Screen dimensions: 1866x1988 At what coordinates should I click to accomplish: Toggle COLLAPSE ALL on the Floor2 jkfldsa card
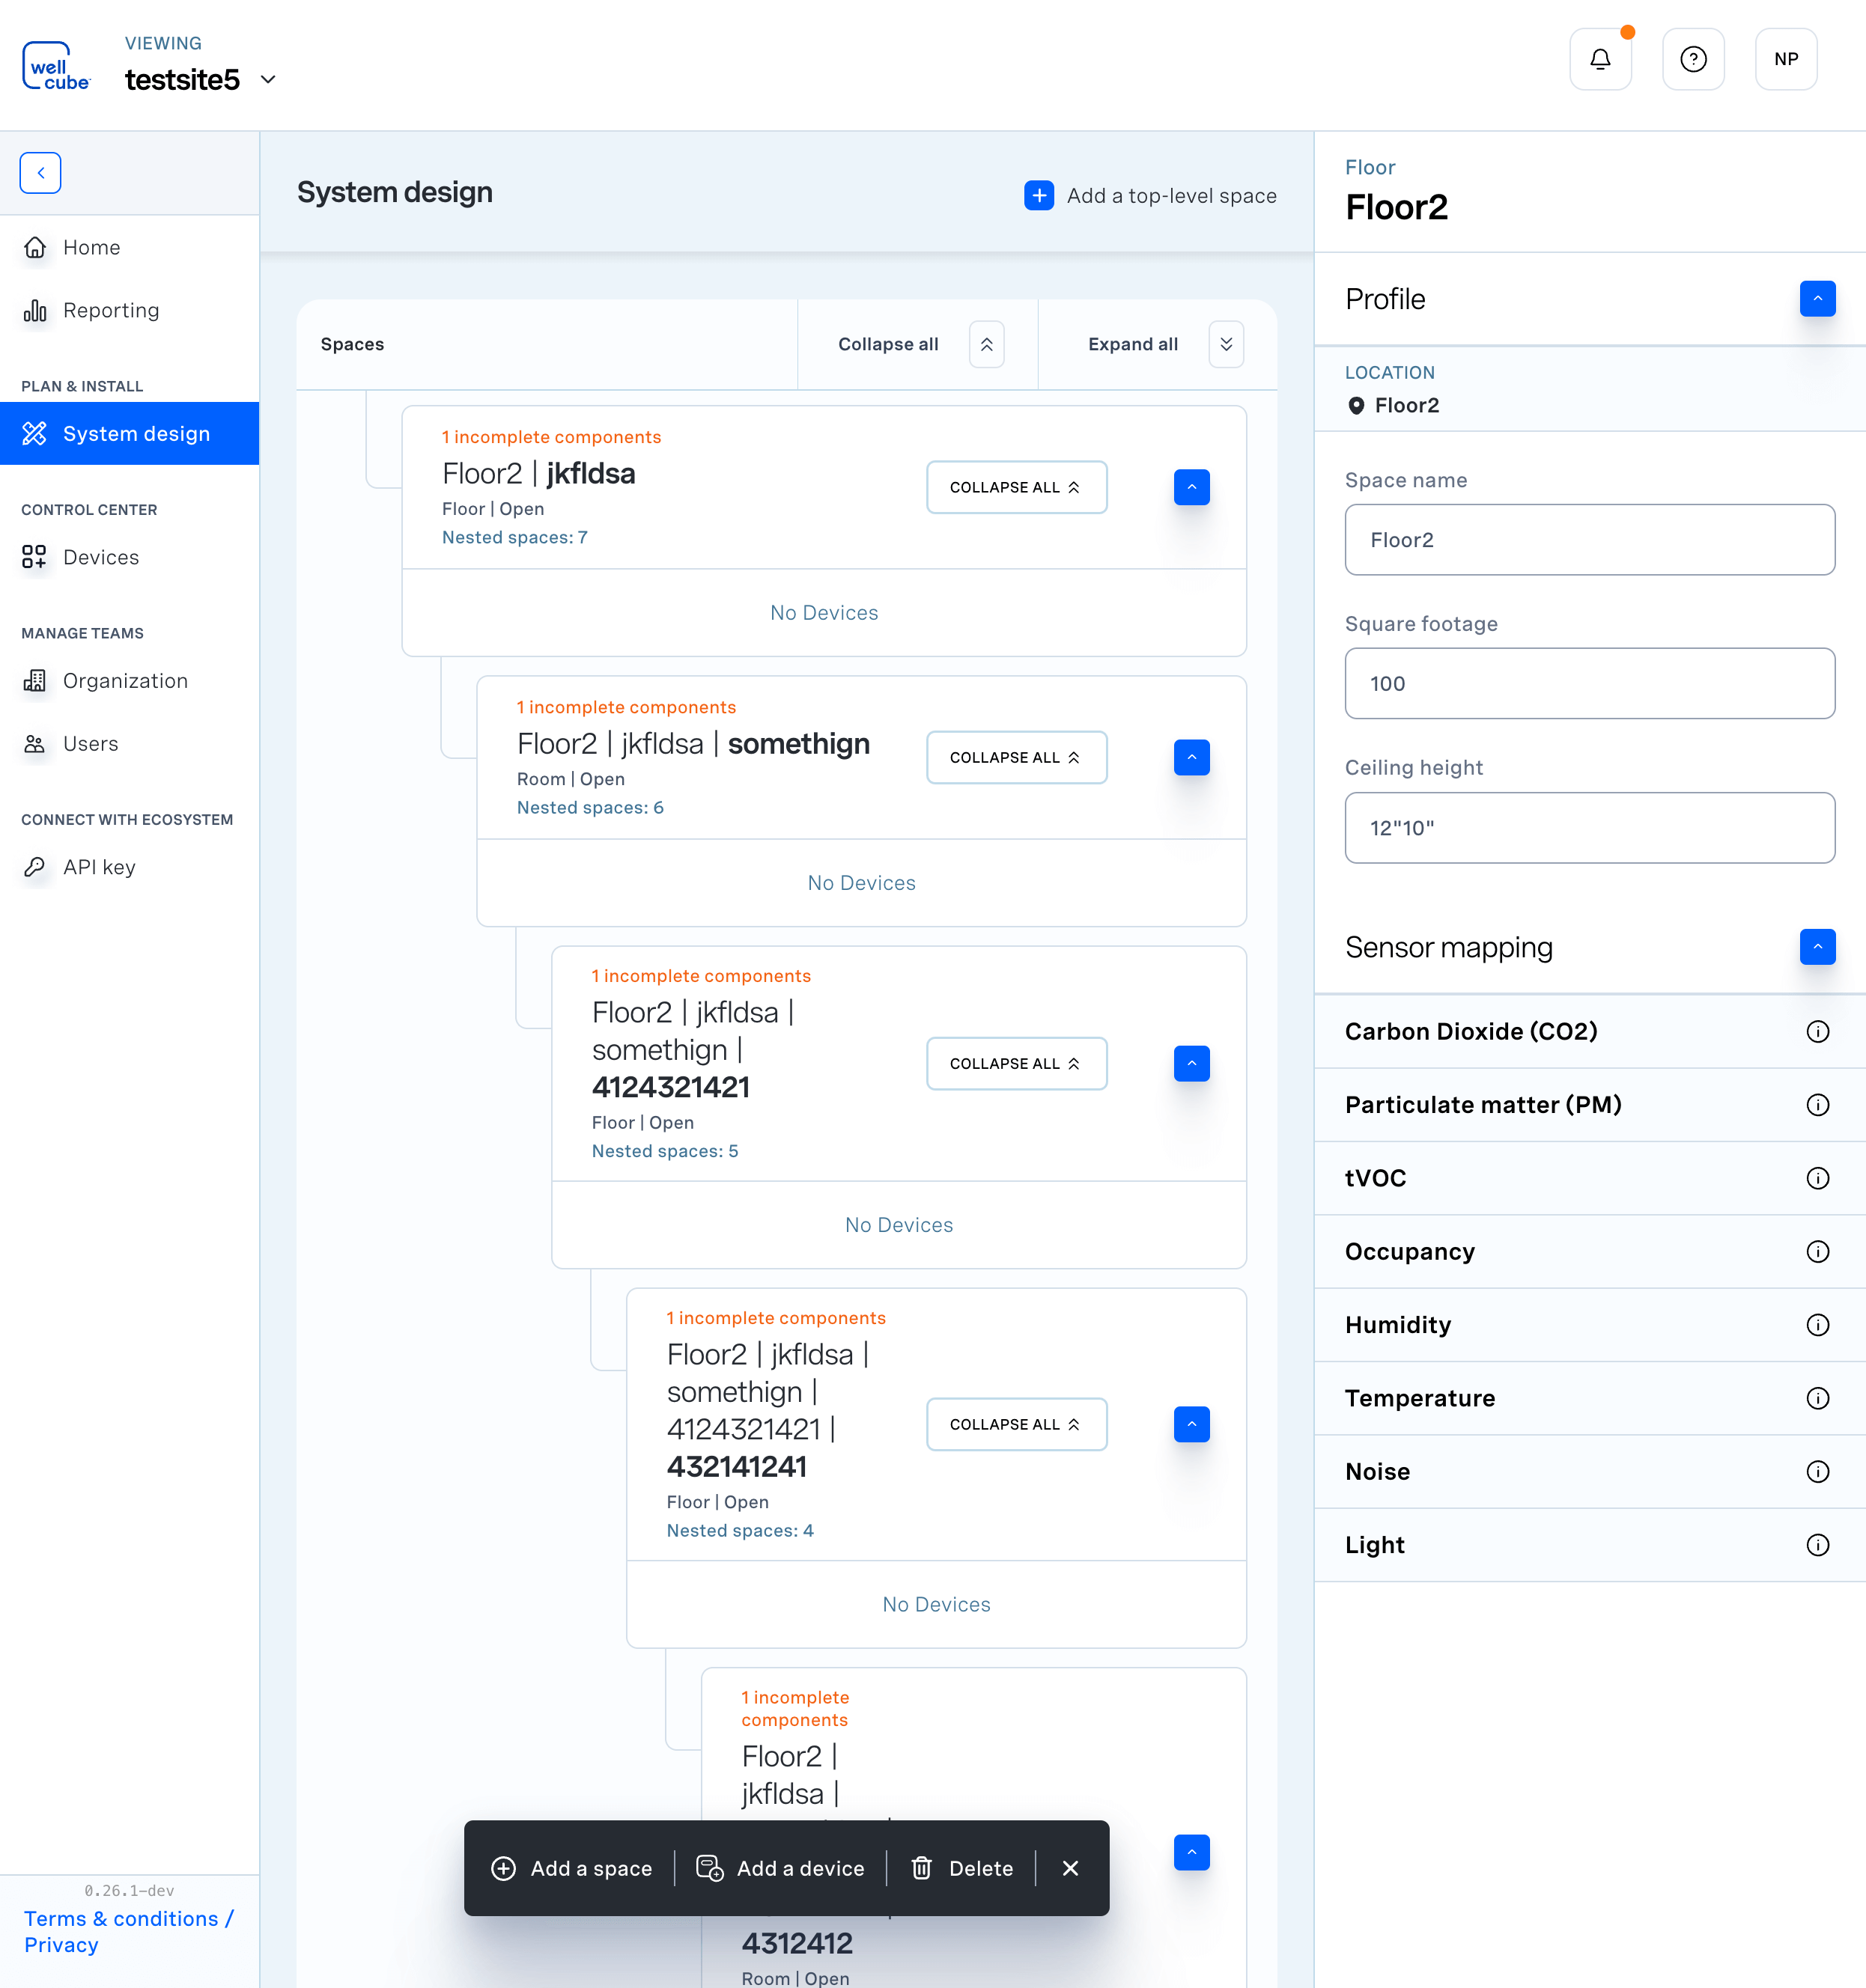click(1017, 487)
